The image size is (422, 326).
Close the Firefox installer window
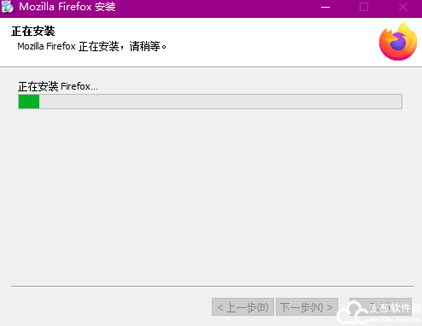point(402,7)
